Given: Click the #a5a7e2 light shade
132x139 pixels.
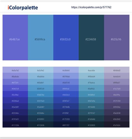Looking at the screenshot, I should point(15,70).
